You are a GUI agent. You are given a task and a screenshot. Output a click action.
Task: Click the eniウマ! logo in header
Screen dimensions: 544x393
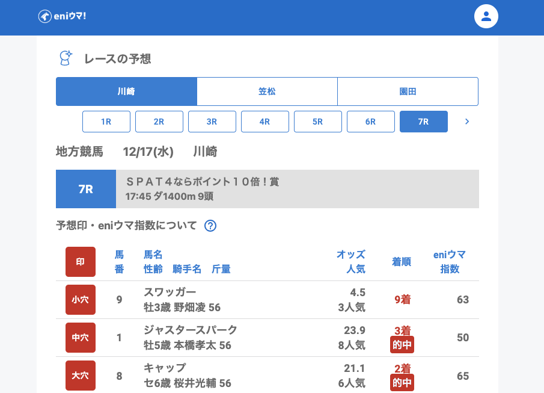click(x=63, y=16)
